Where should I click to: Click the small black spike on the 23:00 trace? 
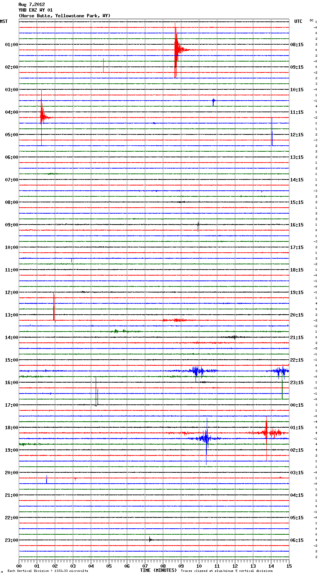click(x=150, y=540)
